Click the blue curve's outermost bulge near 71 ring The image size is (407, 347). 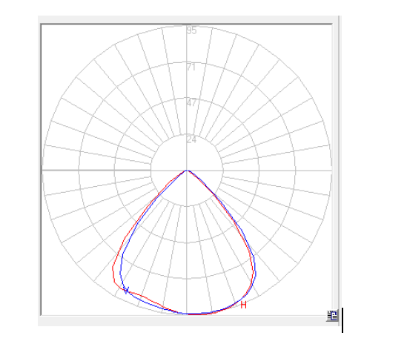(x=255, y=272)
